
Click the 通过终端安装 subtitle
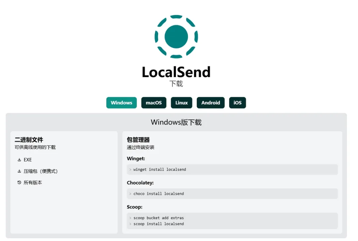[141, 147]
